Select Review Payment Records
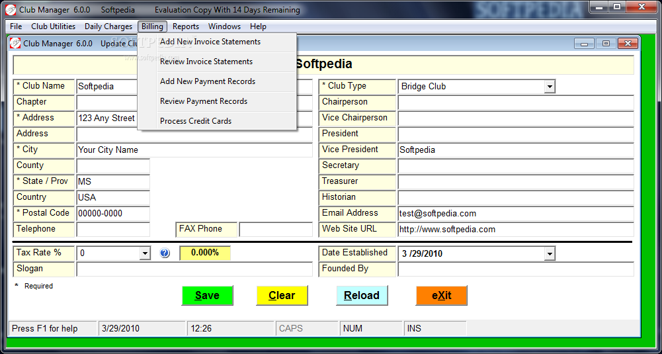 coord(218,101)
